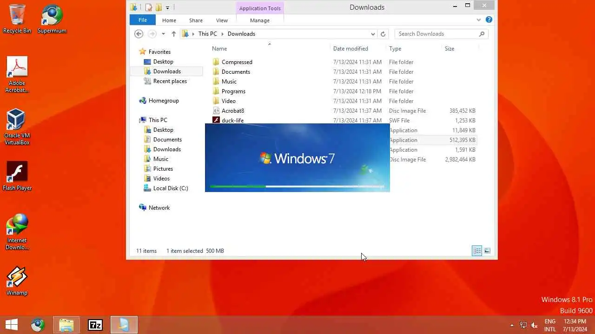Open the Windows Start button

point(12,325)
